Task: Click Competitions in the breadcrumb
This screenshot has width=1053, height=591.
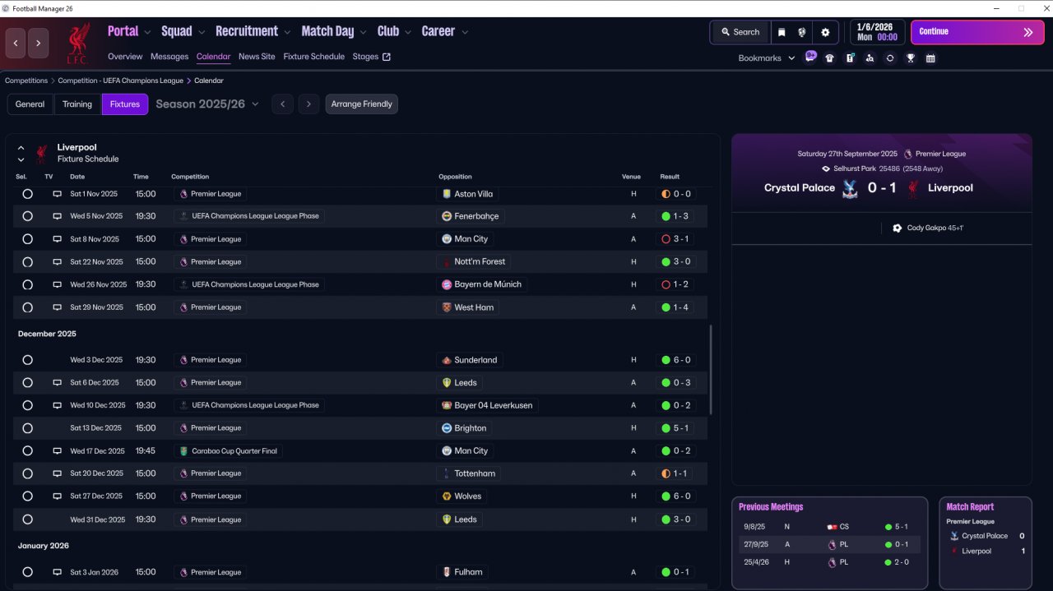Action: [x=26, y=81]
